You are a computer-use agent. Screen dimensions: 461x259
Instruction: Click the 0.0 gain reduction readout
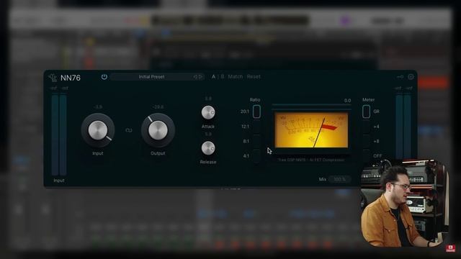(x=347, y=101)
